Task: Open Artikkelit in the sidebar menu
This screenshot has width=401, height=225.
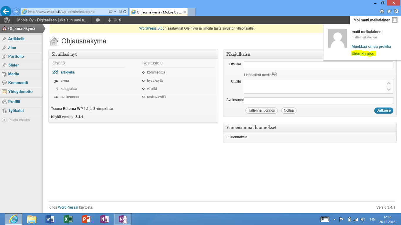Action: (x=16, y=39)
